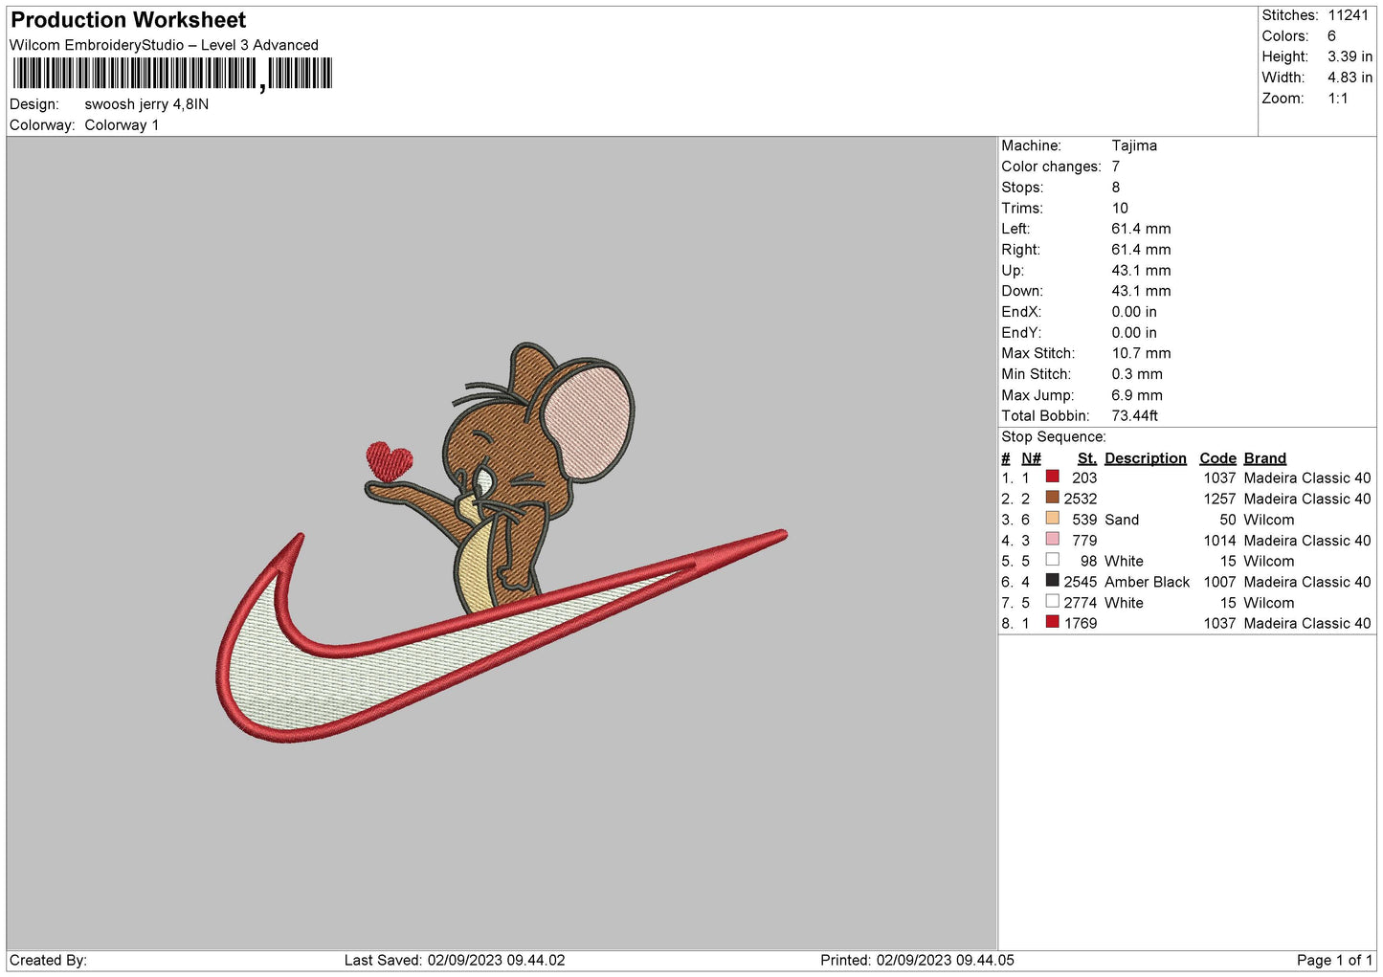The image size is (1383, 977).
Task: Click the red heart in the design
Action: point(389,460)
